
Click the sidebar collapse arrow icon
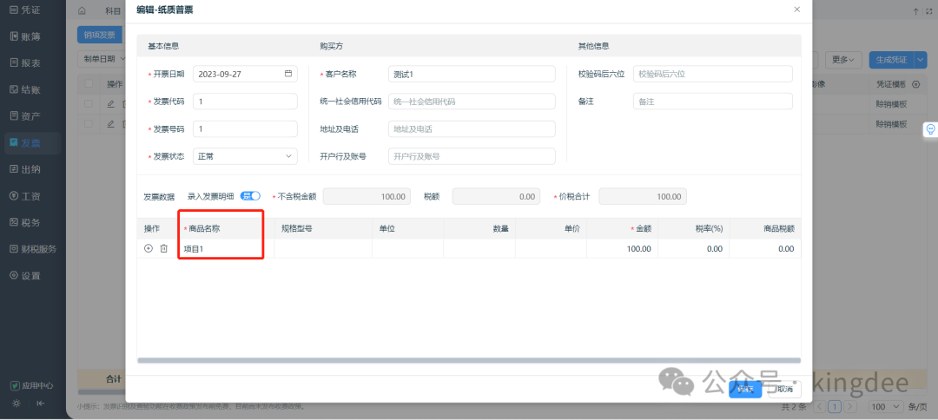point(40,404)
